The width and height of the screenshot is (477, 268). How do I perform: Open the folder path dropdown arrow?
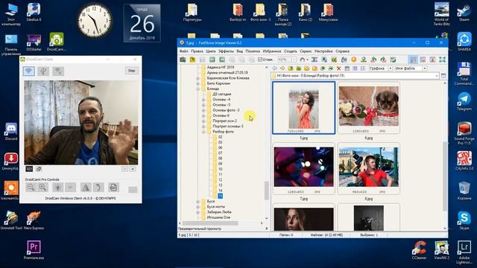point(437,75)
